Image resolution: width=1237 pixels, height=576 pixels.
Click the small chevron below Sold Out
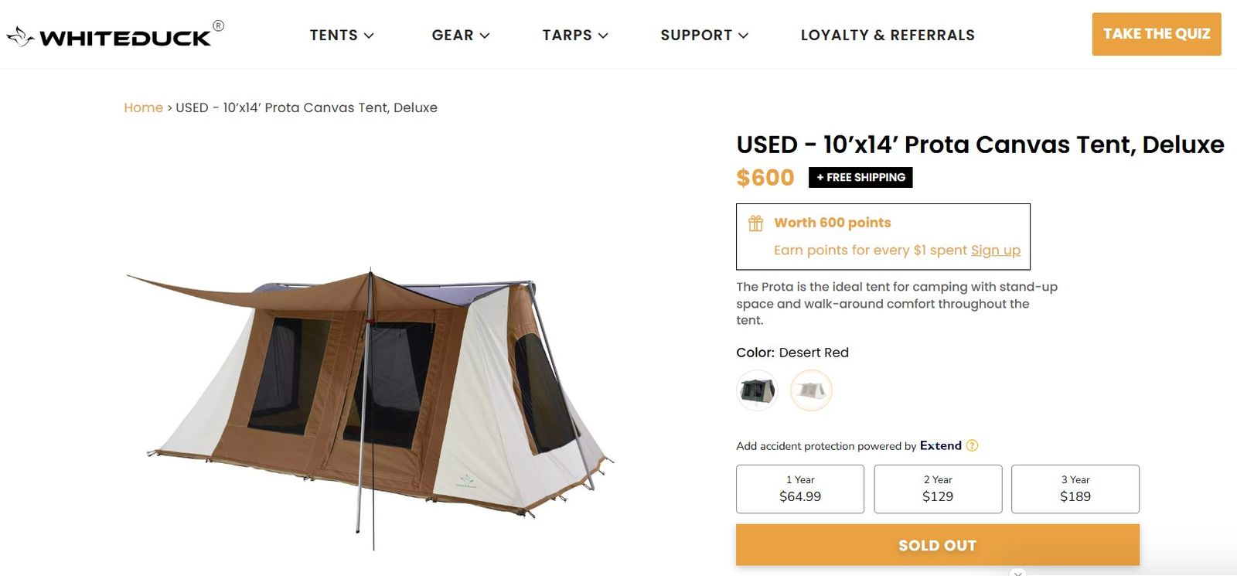tap(1017, 572)
